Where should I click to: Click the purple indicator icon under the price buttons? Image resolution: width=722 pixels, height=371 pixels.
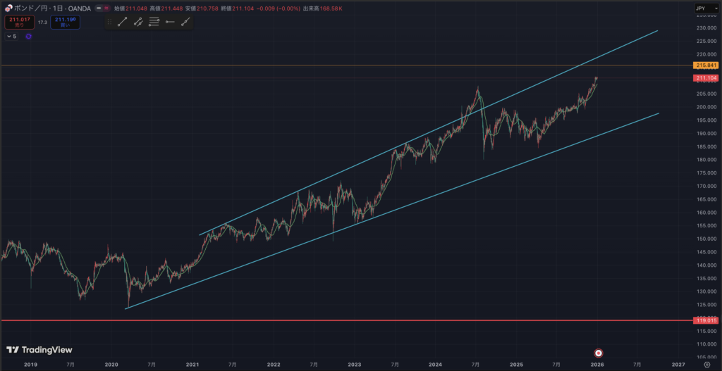click(x=28, y=36)
